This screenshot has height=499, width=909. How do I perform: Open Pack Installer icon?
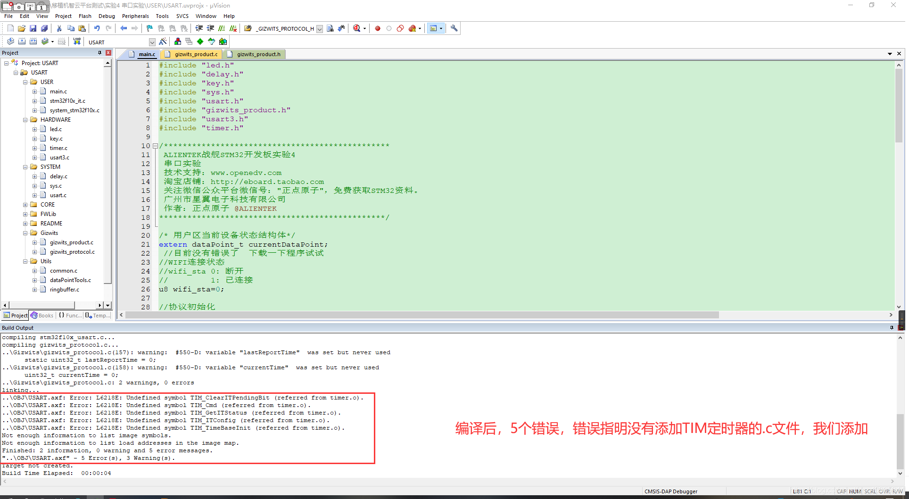[223, 42]
